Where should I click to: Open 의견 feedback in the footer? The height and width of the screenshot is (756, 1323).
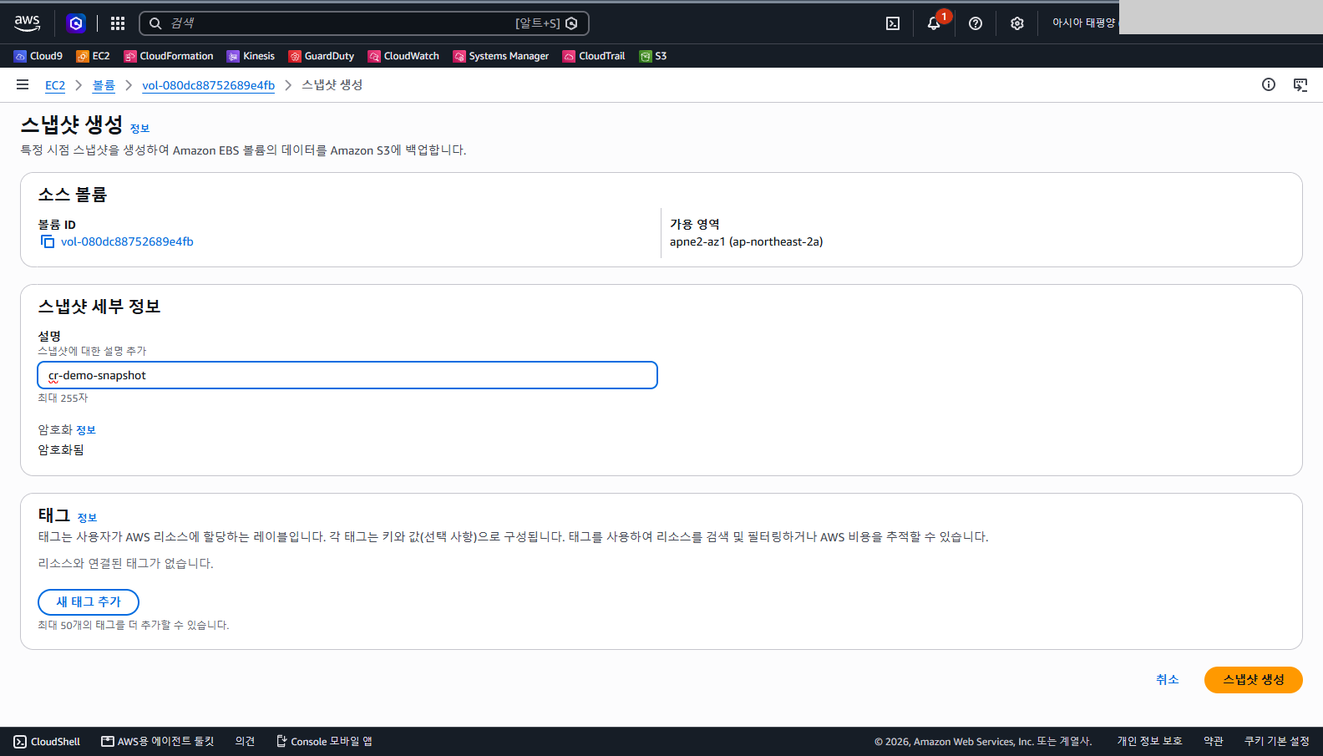pos(245,742)
